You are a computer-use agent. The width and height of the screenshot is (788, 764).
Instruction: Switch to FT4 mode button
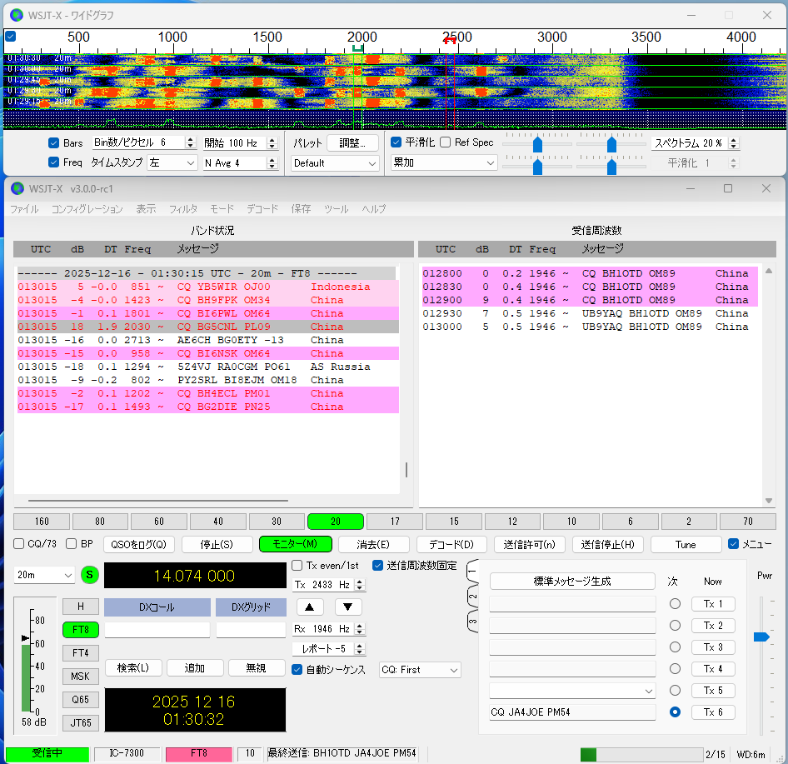tap(81, 653)
